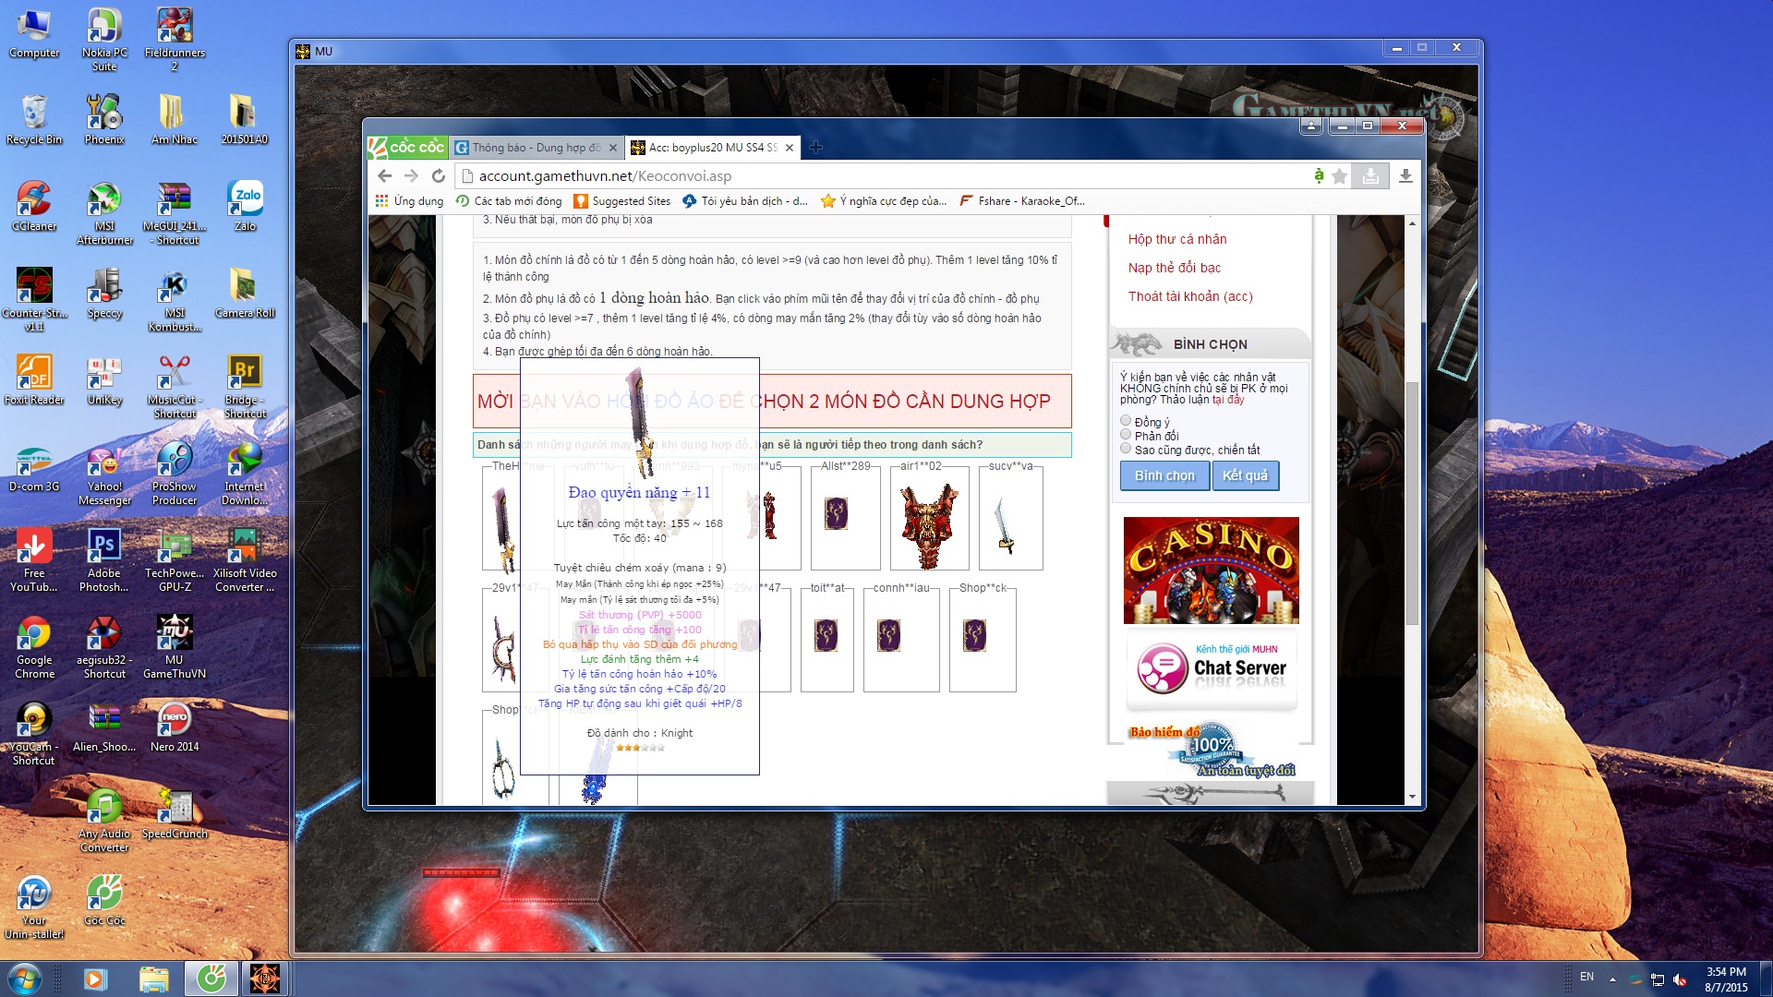
Task: Open Google Chrome desktop icon
Action: click(x=34, y=647)
